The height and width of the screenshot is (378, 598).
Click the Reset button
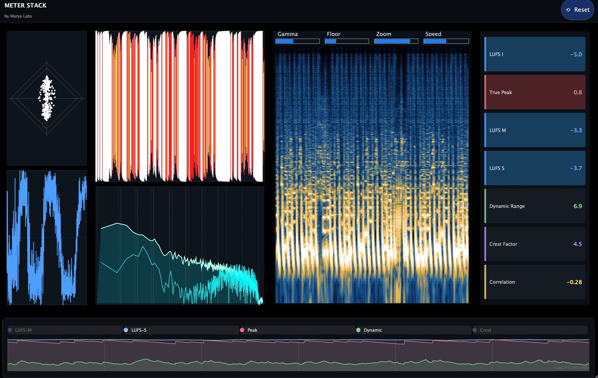577,10
